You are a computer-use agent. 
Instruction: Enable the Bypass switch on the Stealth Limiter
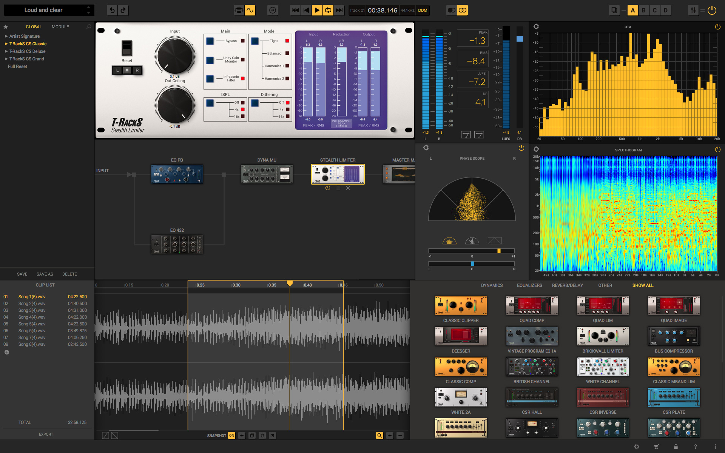(x=209, y=41)
